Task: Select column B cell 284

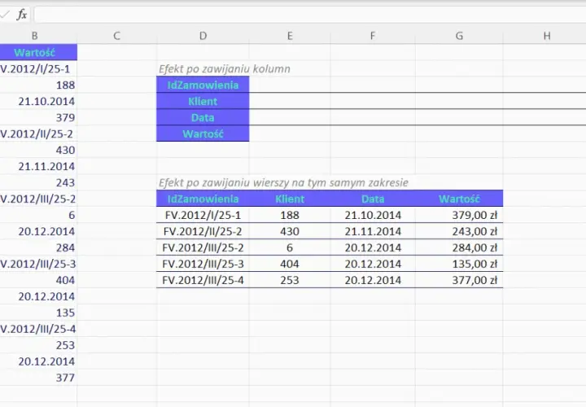Action: 38,247
